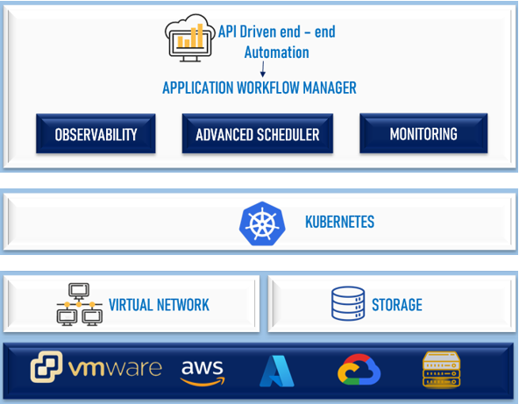Select the Monitoring button
This screenshot has height=404, width=519.
tap(423, 133)
